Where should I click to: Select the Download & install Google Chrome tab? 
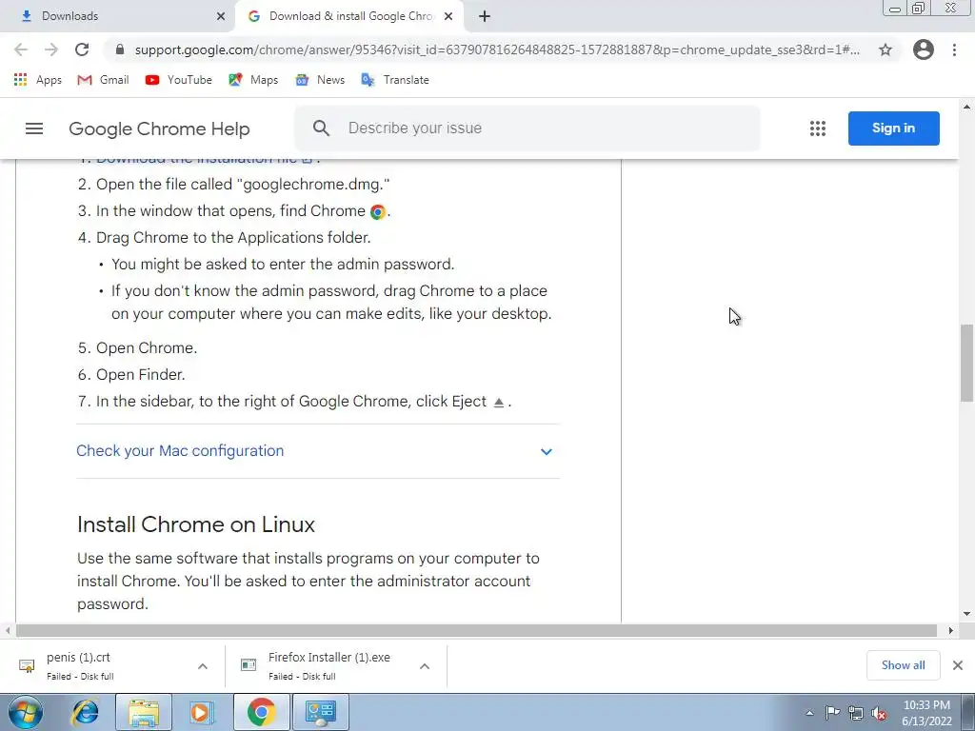tap(350, 16)
